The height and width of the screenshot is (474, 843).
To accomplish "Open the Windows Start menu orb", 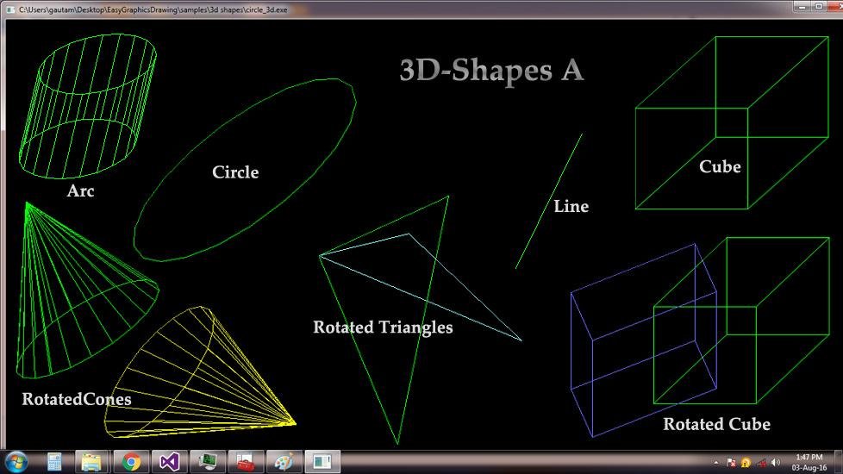I will 16,462.
